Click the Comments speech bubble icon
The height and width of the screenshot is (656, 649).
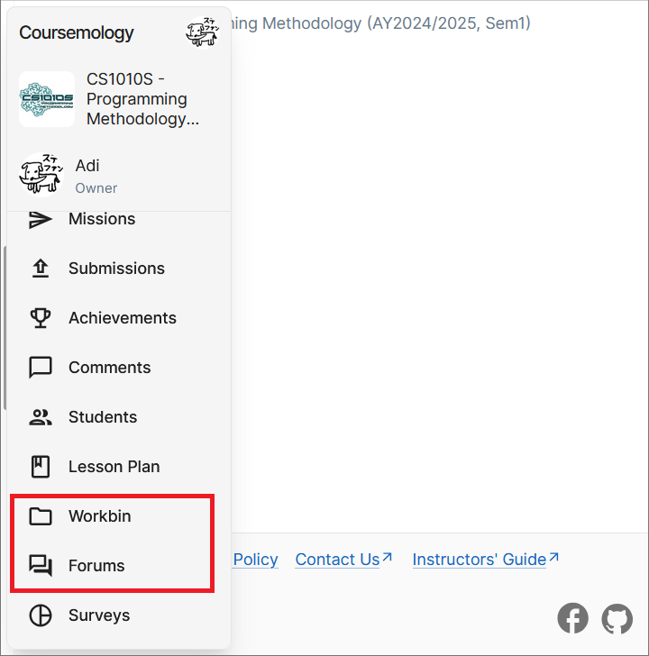click(41, 368)
